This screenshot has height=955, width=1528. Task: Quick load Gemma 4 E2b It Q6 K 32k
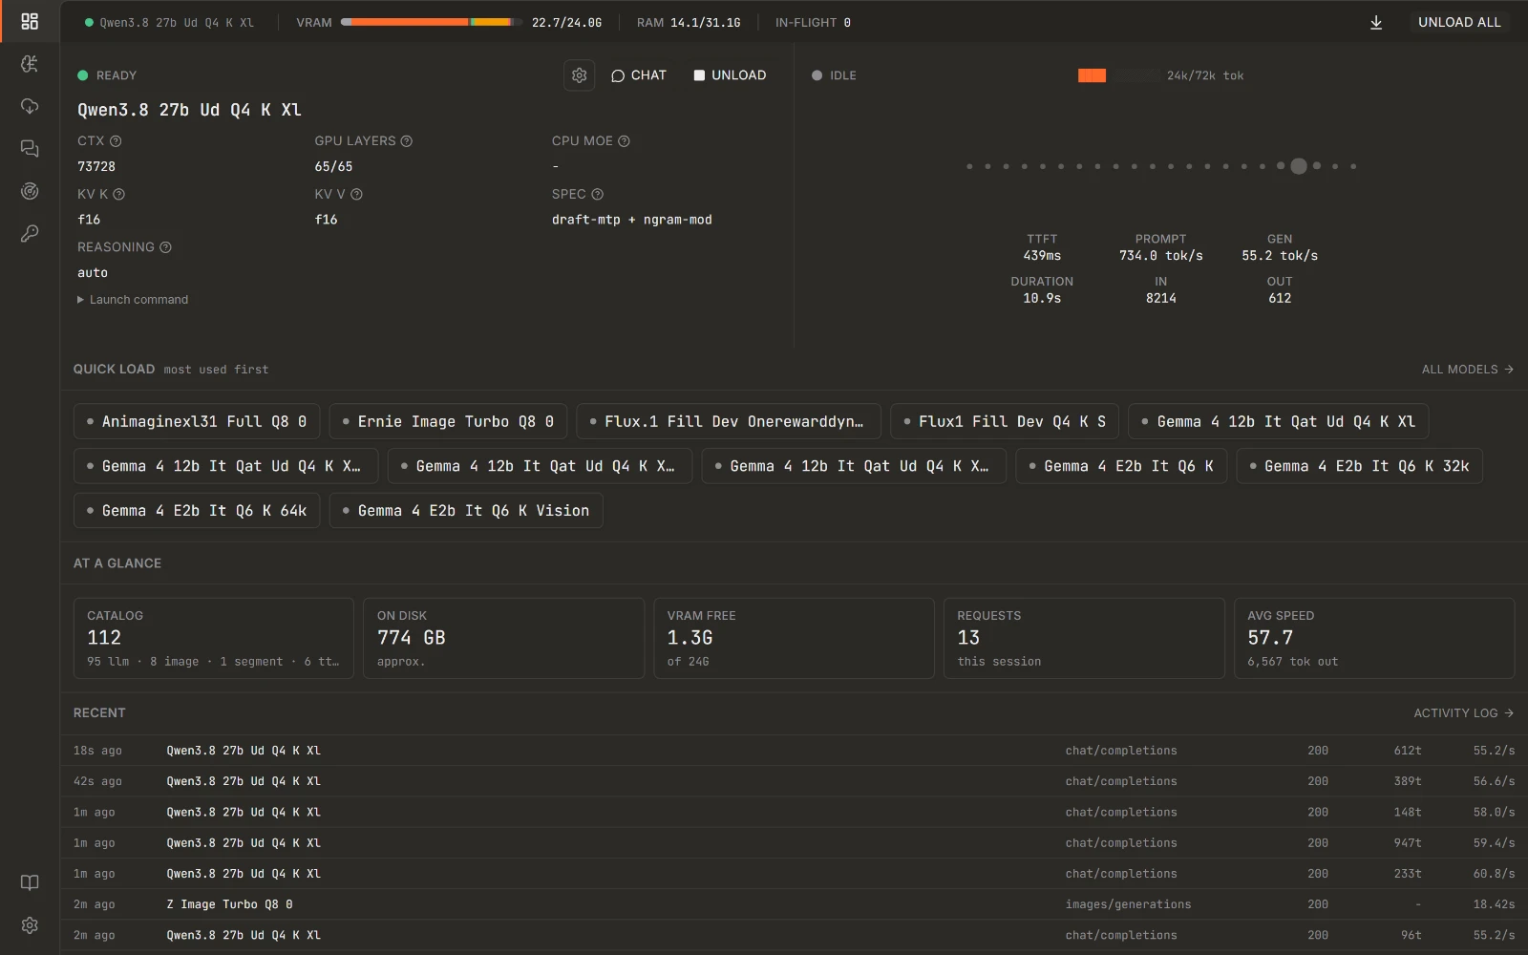[1359, 466]
